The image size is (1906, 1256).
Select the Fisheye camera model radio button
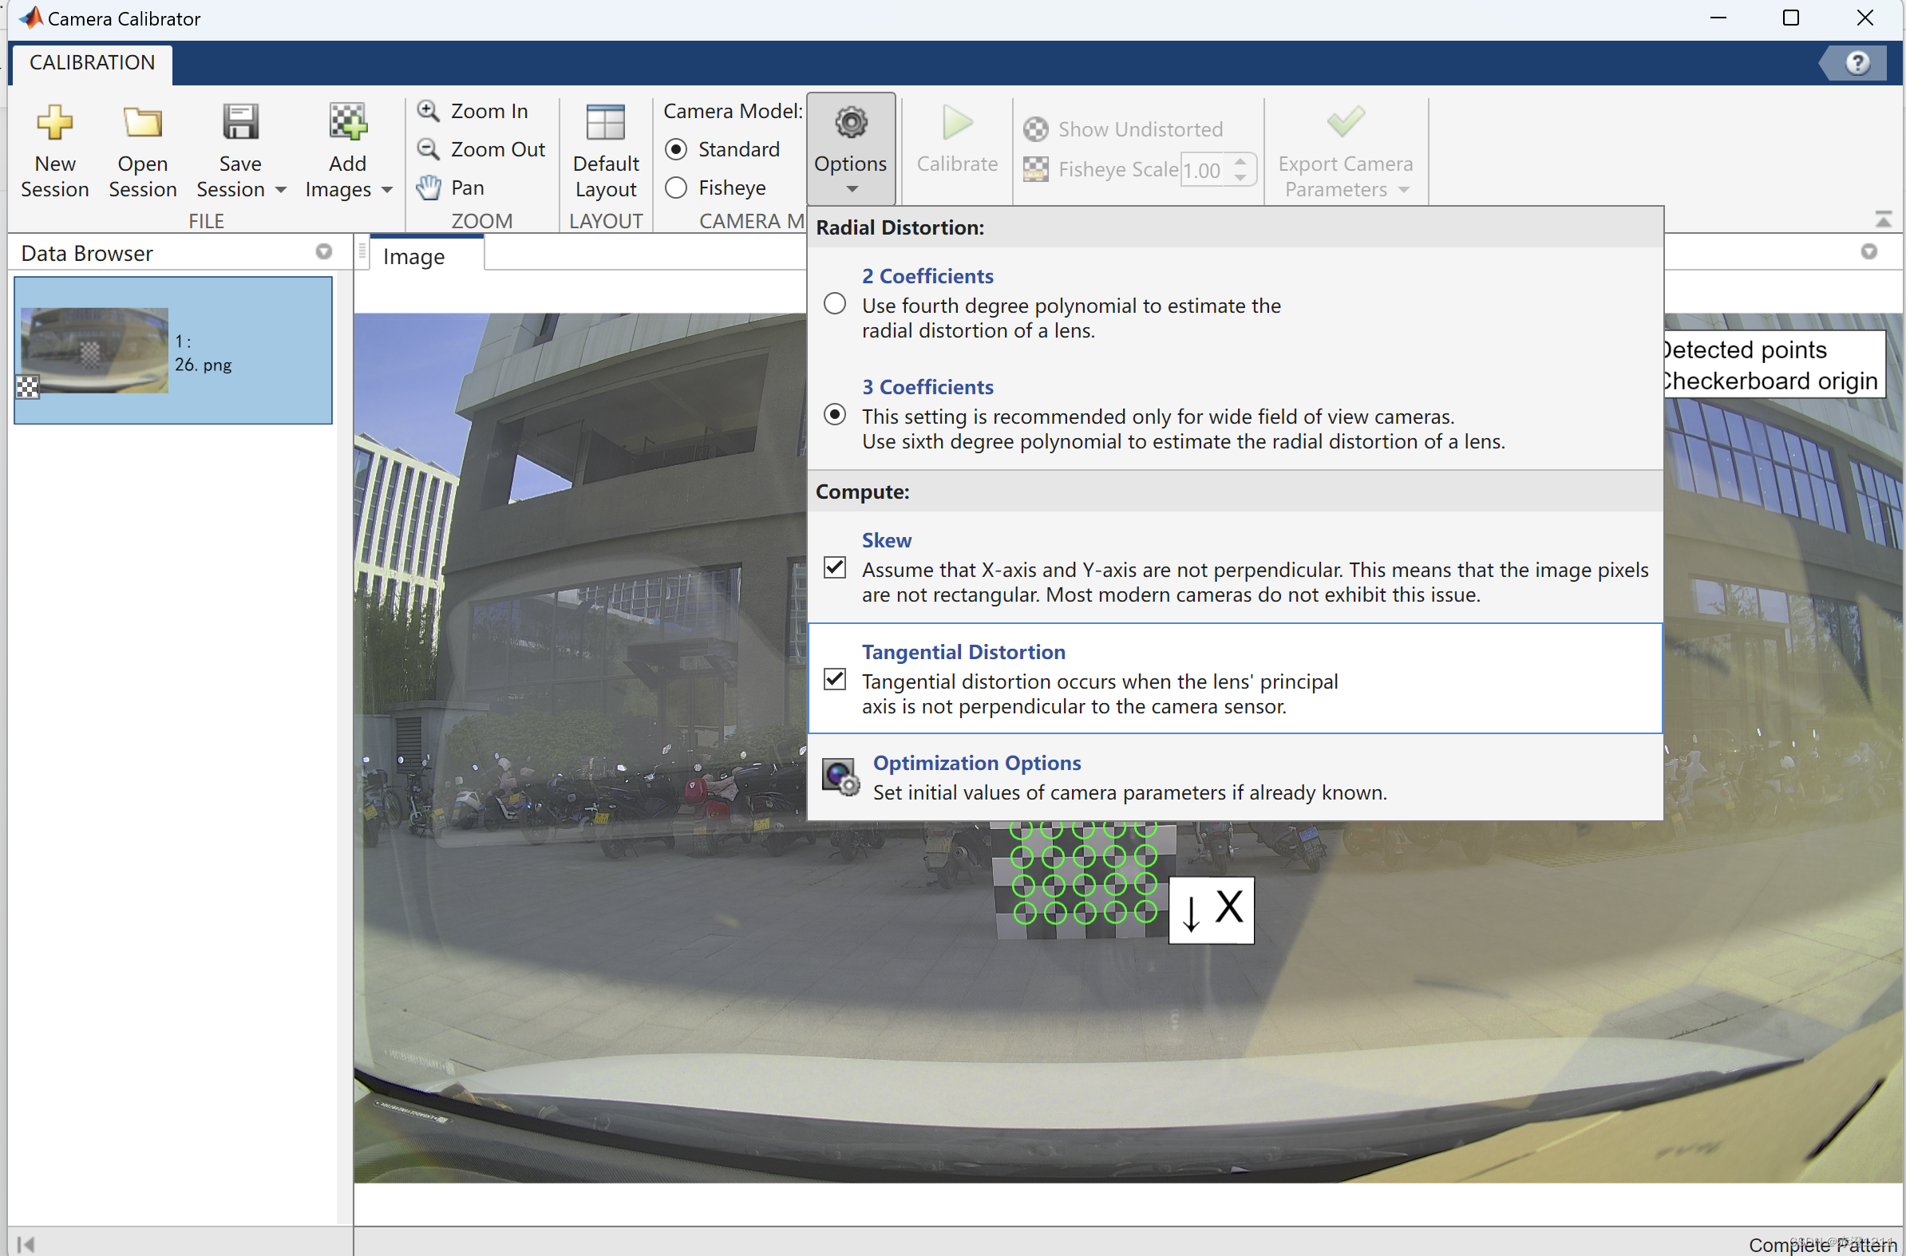click(x=676, y=188)
